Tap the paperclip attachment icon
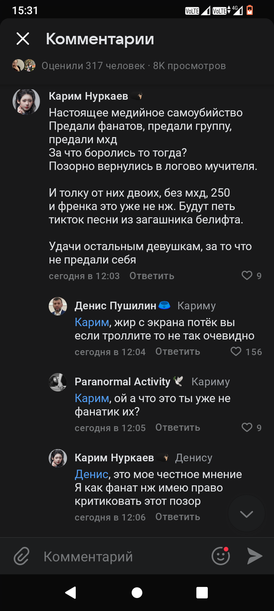The image size is (274, 611). point(22,556)
